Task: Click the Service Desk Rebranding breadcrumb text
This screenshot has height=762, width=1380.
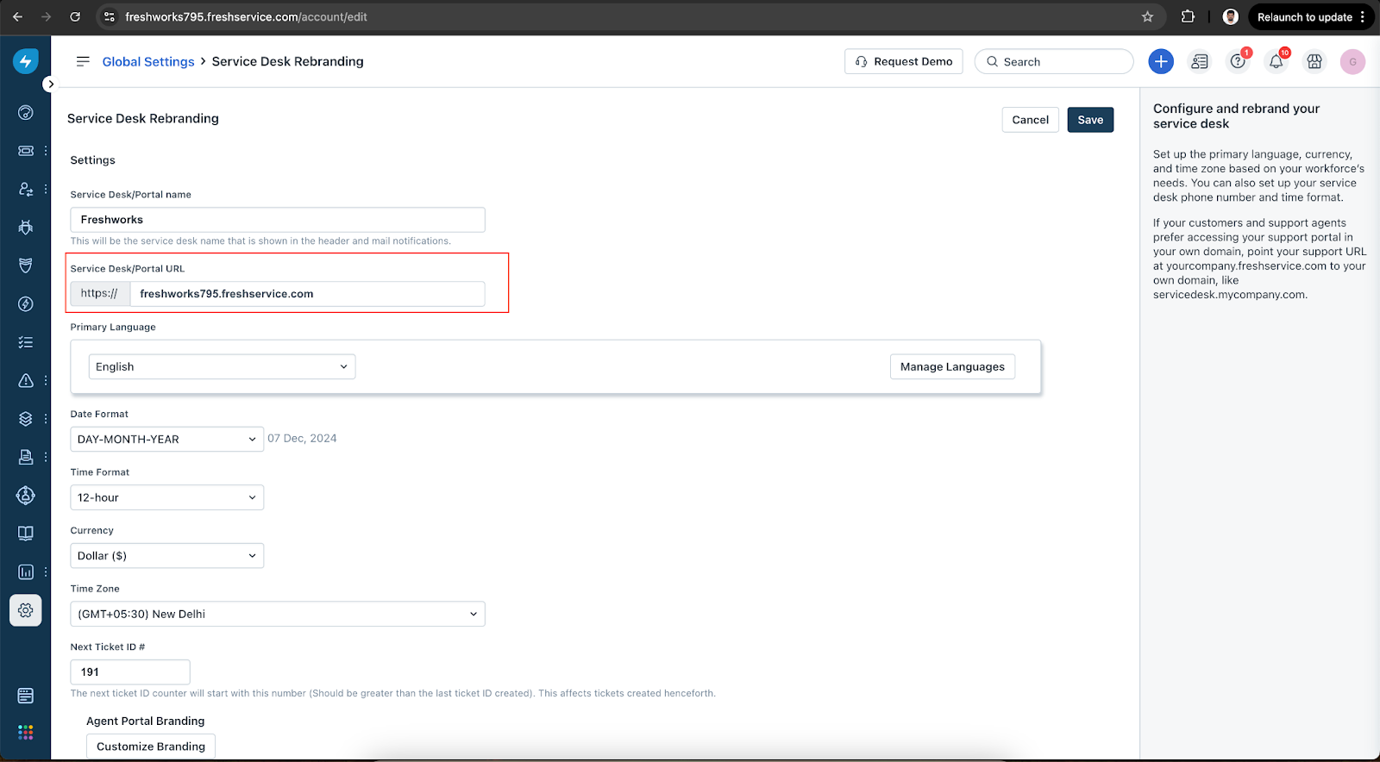Action: pos(287,61)
